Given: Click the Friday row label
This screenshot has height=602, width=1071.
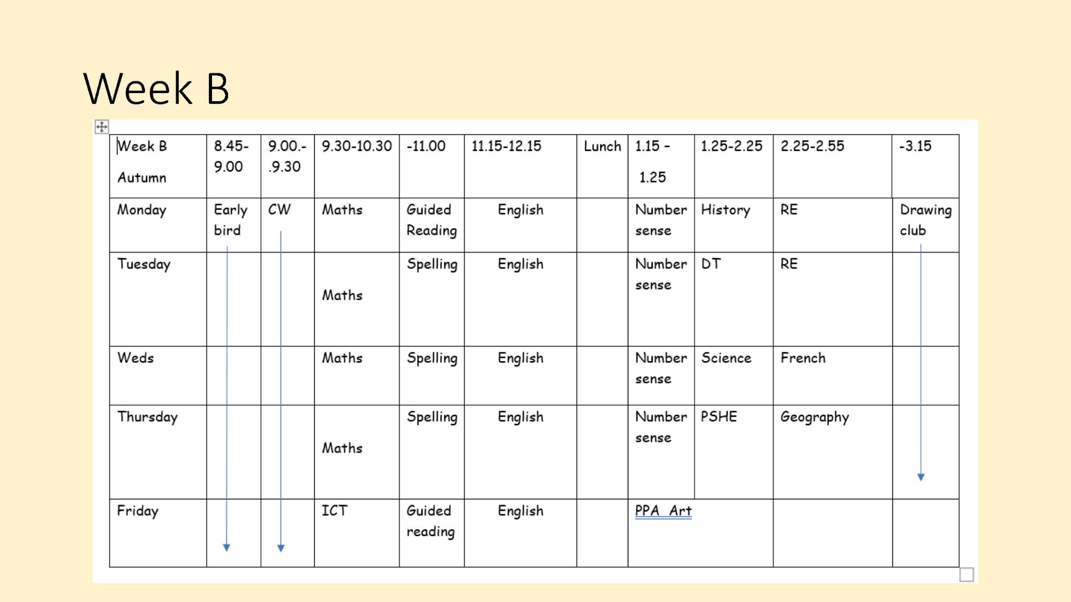Looking at the screenshot, I should click(x=138, y=511).
